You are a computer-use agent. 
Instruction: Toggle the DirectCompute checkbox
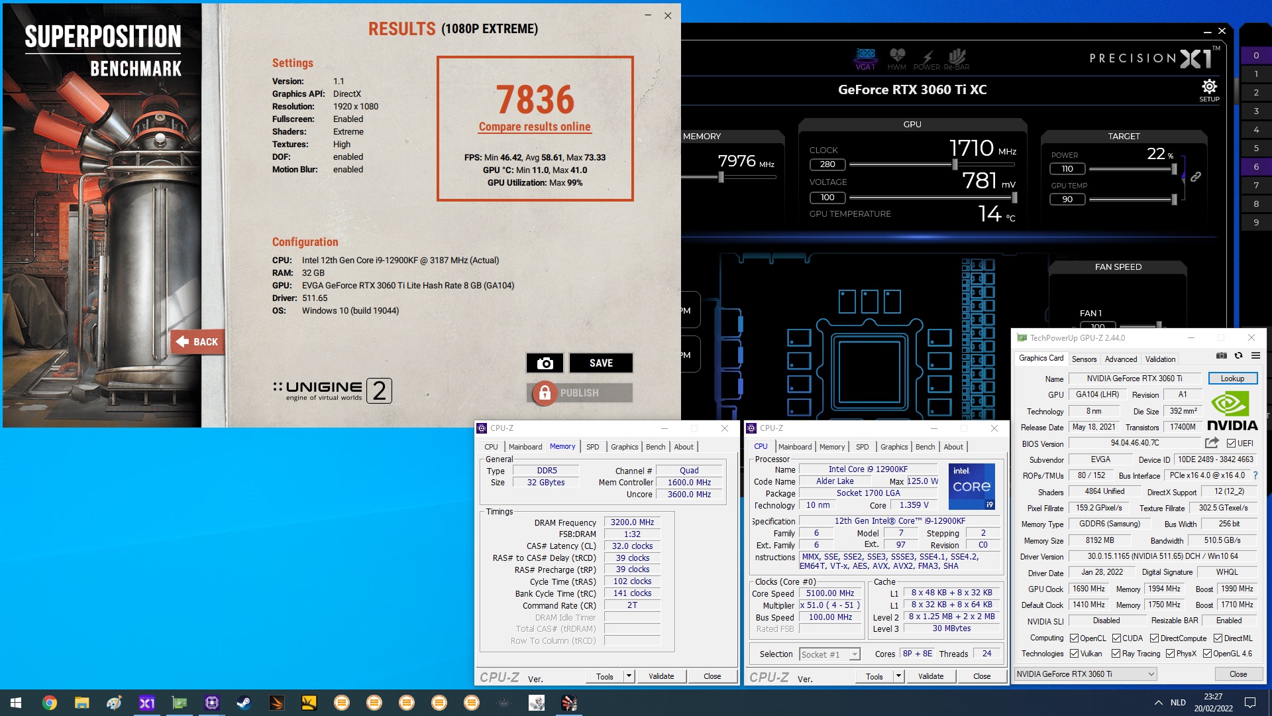pyautogui.click(x=1154, y=638)
